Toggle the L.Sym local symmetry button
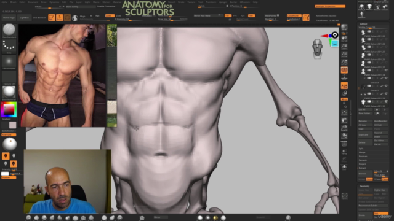This screenshot has width=394, height=221. [344, 86]
